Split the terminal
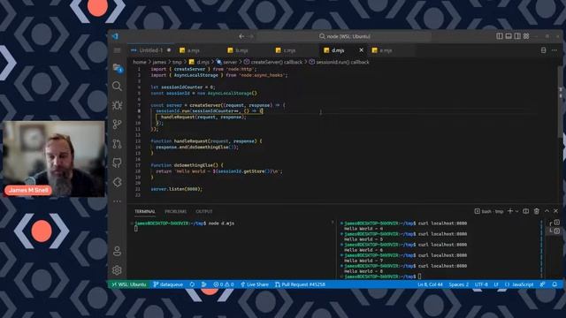Image resolution: width=566 pixels, height=318 pixels. [x=526, y=211]
